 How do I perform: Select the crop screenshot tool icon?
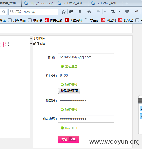113,12
